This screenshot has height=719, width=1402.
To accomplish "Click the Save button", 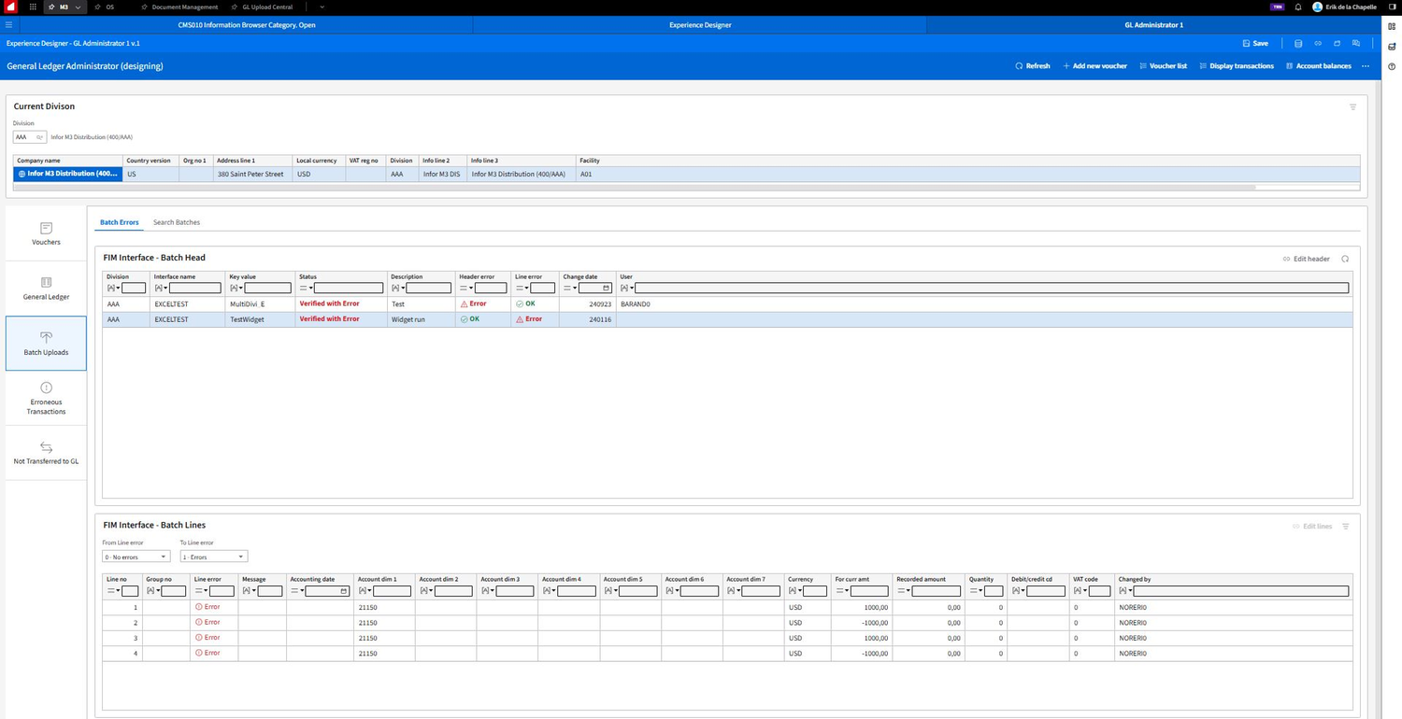I will pyautogui.click(x=1255, y=43).
